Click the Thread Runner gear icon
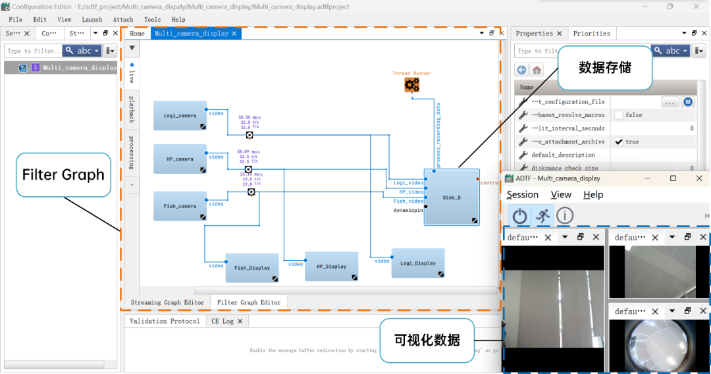Viewport: 711px width, 374px height. point(412,84)
